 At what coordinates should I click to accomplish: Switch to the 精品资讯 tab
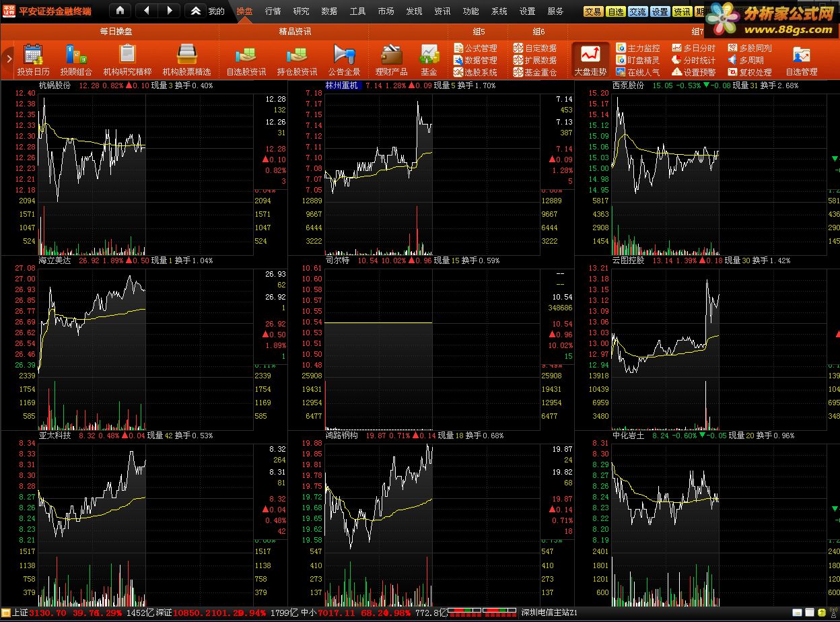[295, 32]
